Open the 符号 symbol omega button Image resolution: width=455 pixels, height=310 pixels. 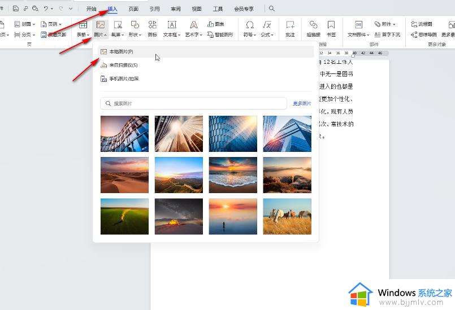[250, 29]
